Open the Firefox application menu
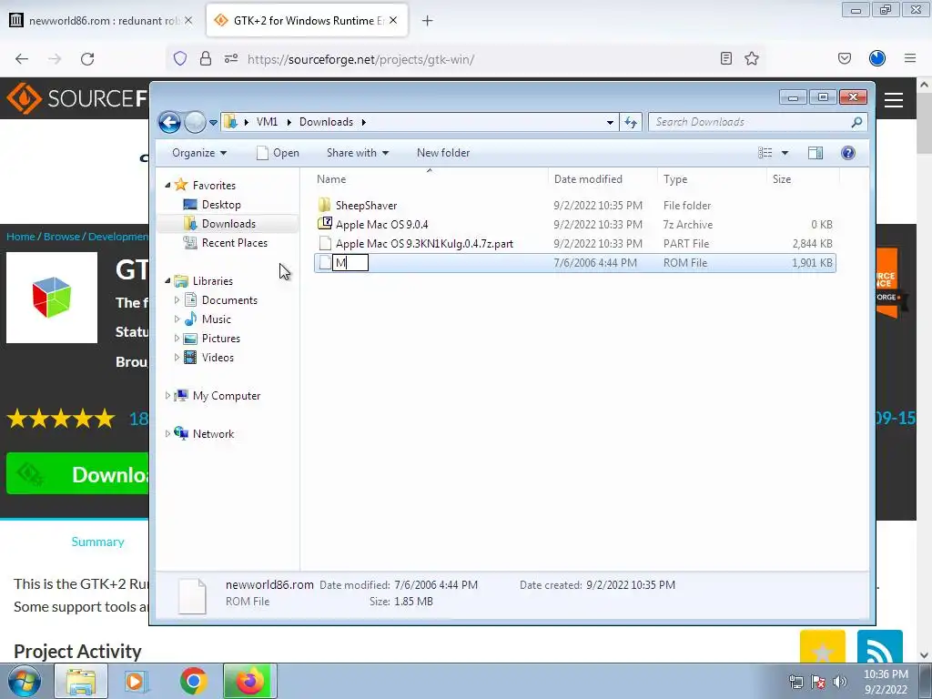 click(x=910, y=58)
